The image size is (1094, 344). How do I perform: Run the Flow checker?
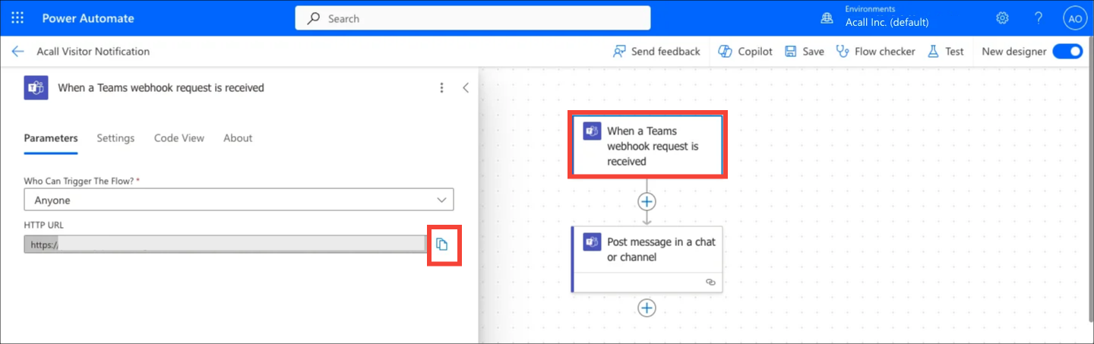pos(875,52)
